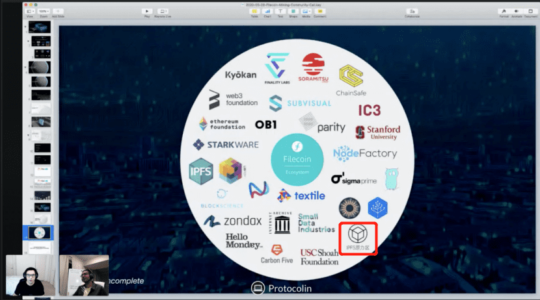Viewport: 540px width, 300px height.
Task: Select slide 8 thumbnail in navigator
Action: [41, 121]
